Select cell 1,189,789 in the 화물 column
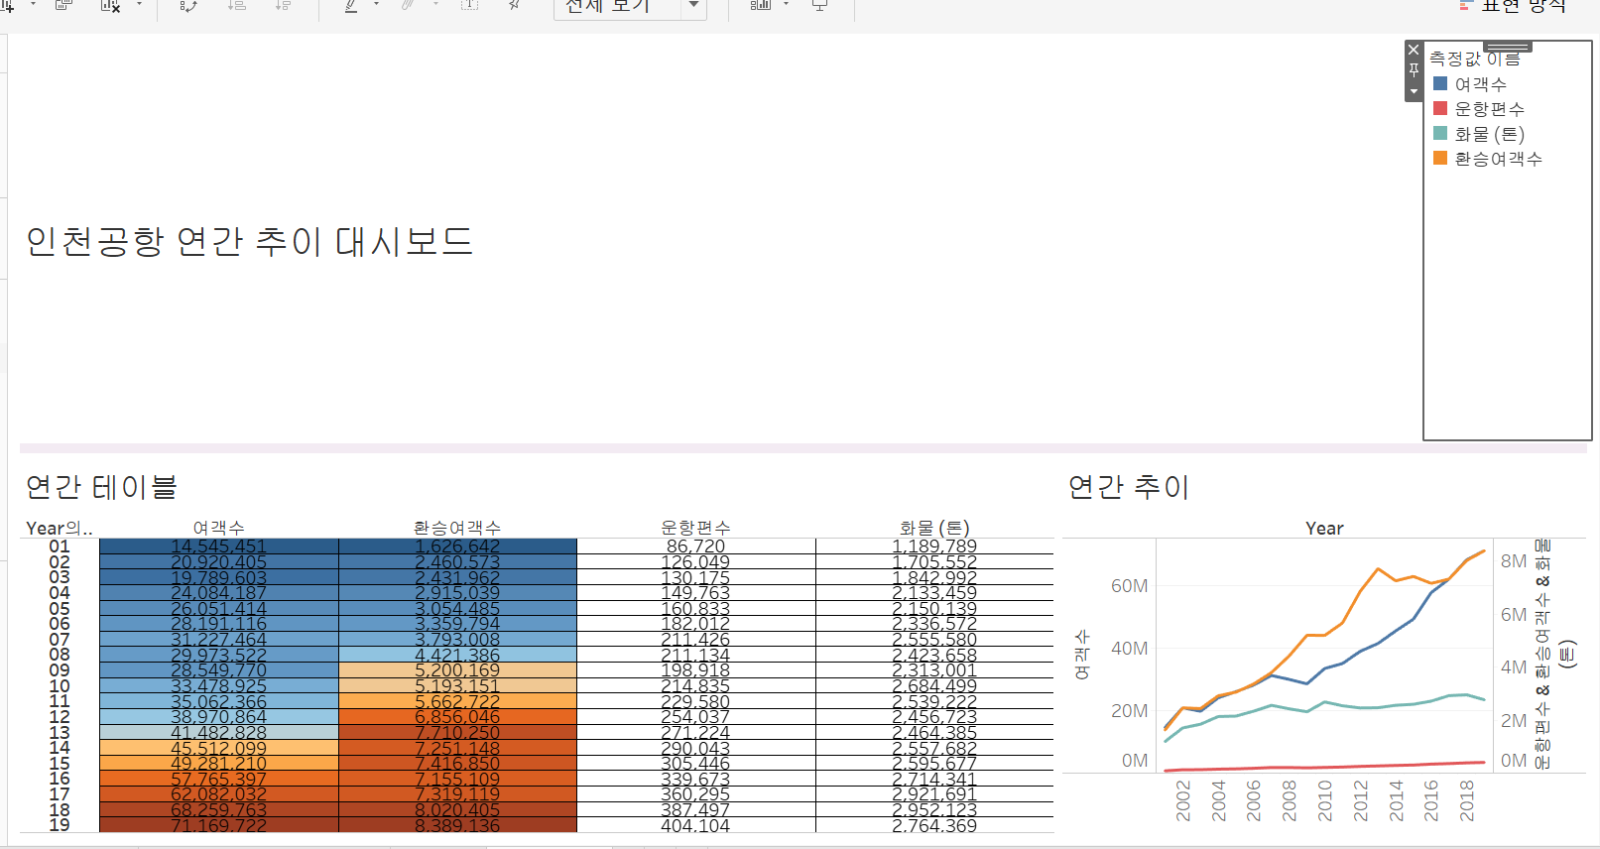Viewport: 1600px width, 849px height. [x=934, y=546]
